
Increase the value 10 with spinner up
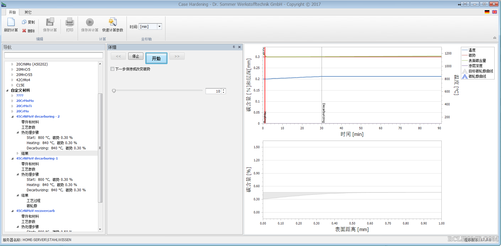point(223,90)
